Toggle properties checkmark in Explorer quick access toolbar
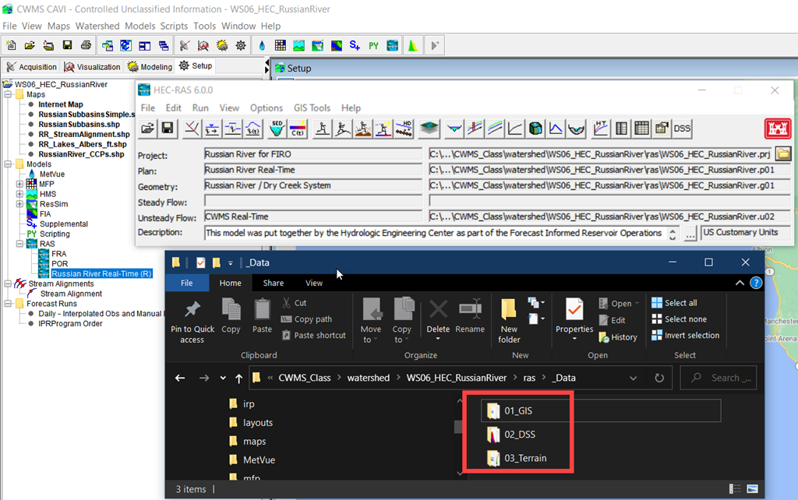This screenshot has height=500, width=798. pos(200,262)
